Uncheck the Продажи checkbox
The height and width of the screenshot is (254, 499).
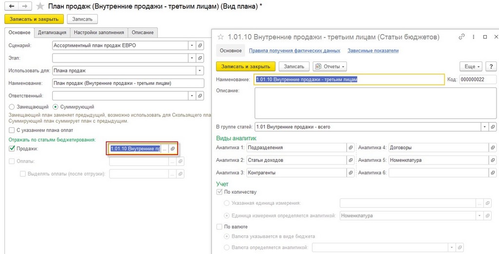[12, 148]
